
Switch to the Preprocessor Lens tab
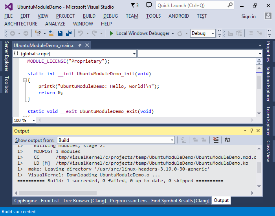[128, 201]
